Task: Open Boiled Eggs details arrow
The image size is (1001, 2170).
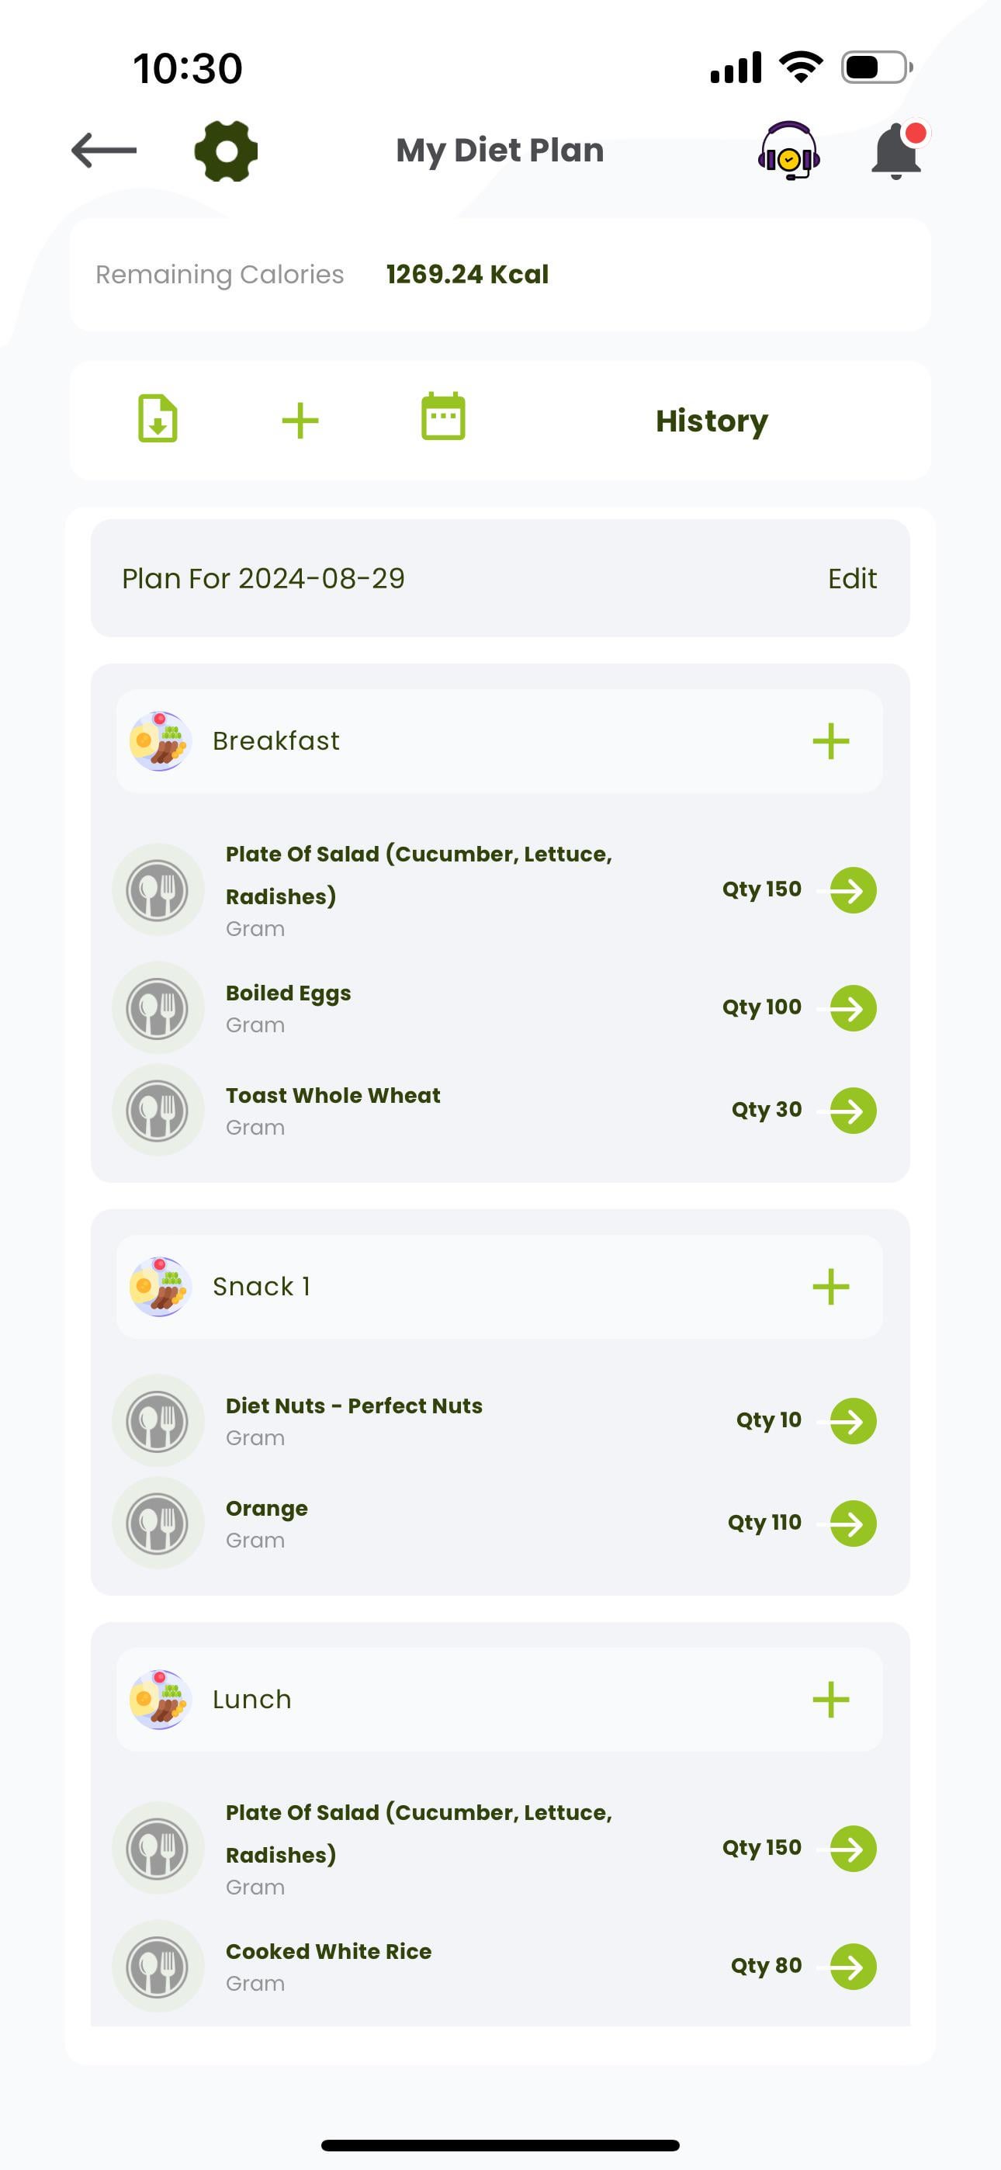Action: click(x=853, y=1008)
